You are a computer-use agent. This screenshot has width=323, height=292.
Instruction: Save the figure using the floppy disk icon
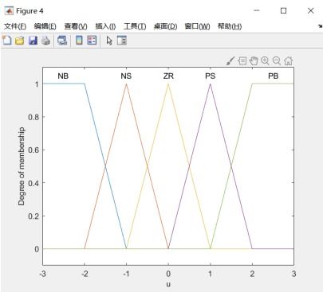coord(33,41)
